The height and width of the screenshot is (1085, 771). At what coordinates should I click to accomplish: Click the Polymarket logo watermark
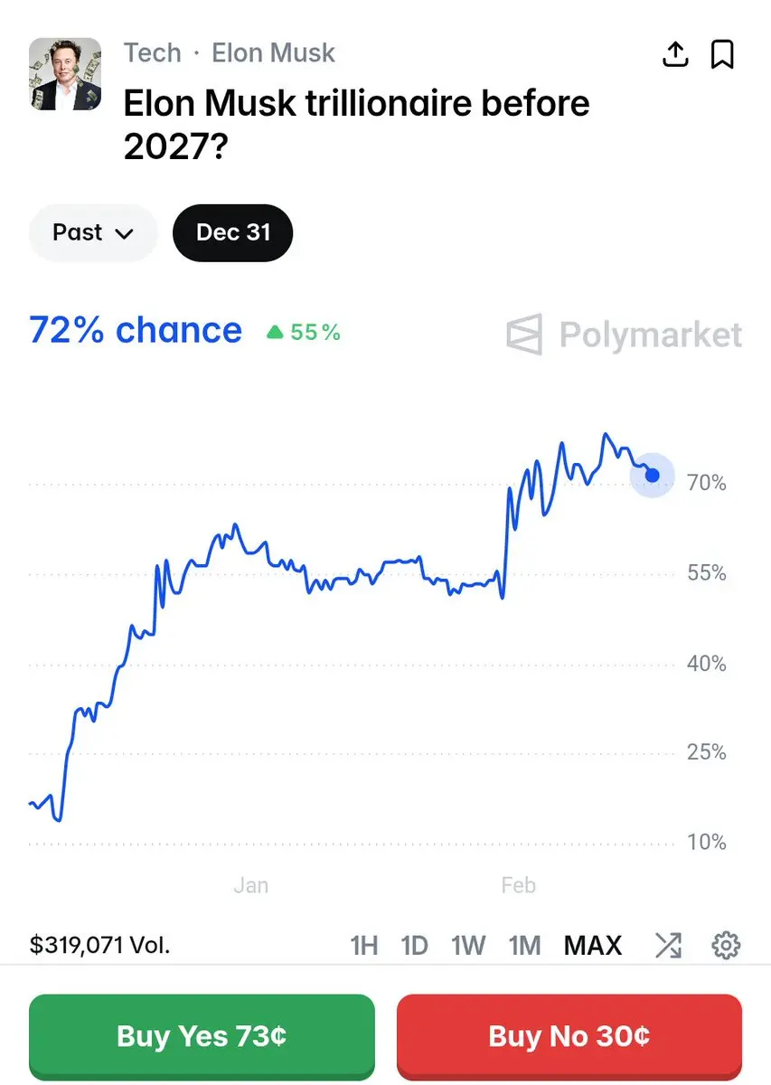click(x=625, y=335)
